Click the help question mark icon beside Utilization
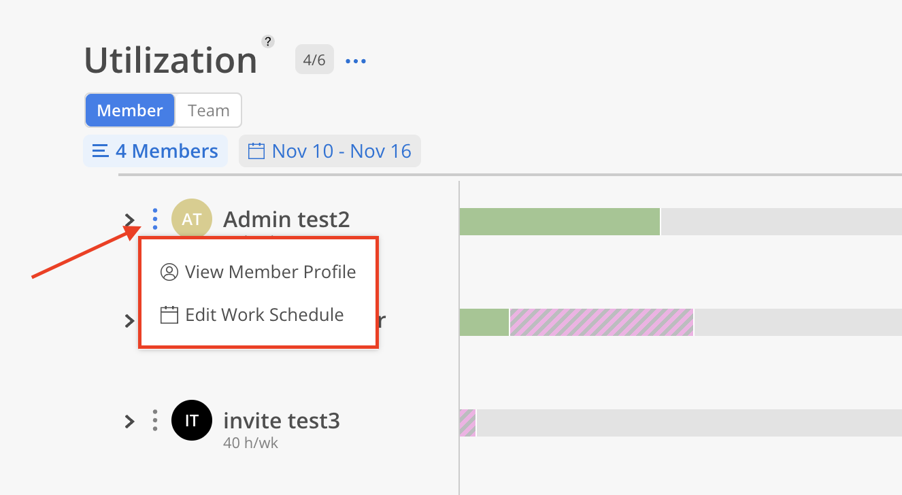Image resolution: width=902 pixels, height=495 pixels. (268, 41)
